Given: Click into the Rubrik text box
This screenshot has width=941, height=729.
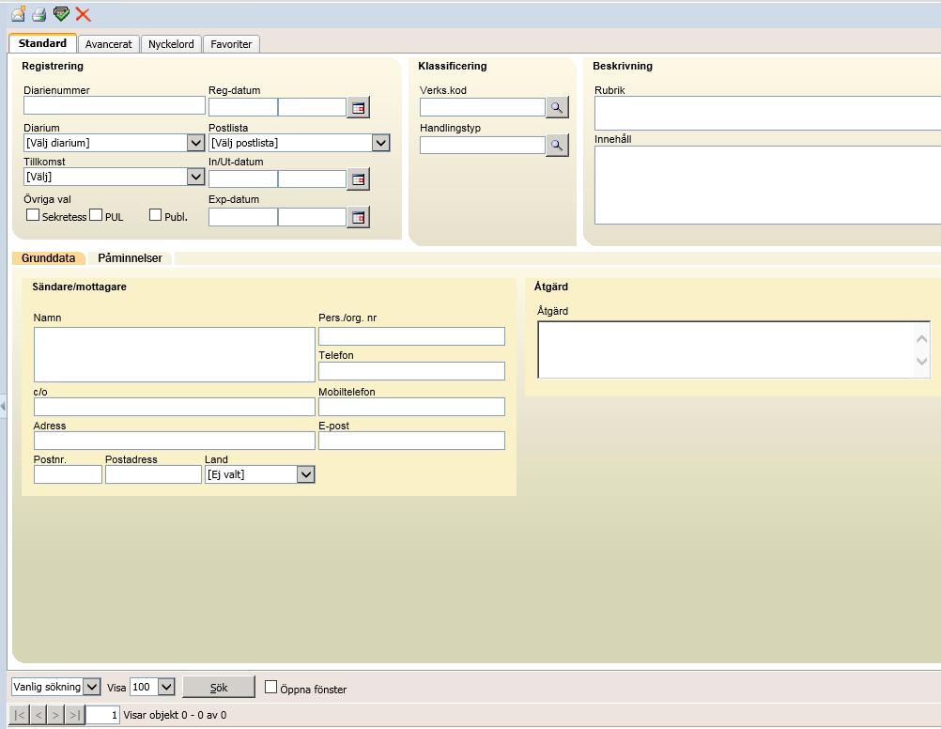Looking at the screenshot, I should [x=767, y=114].
